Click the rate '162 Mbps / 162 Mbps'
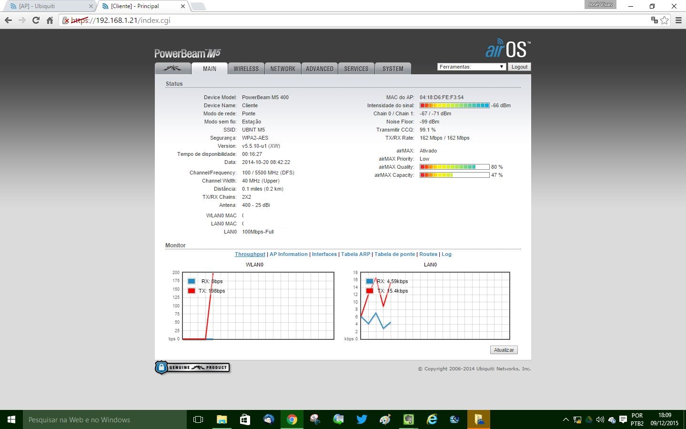Viewport: 686px width, 429px height. (x=444, y=138)
